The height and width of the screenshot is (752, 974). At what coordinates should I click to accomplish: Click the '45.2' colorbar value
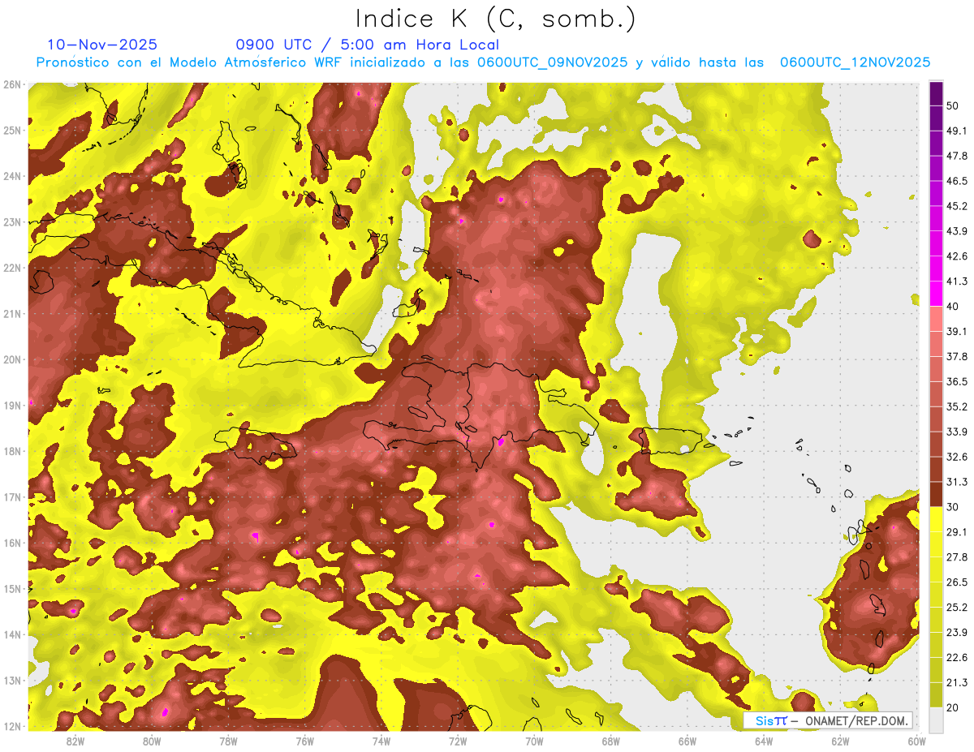957,206
